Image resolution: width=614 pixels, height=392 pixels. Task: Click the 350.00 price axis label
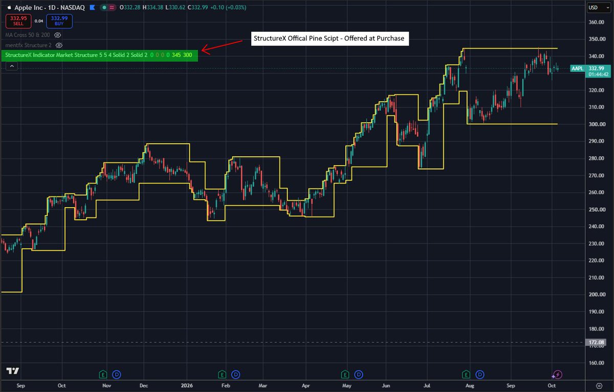coord(597,39)
